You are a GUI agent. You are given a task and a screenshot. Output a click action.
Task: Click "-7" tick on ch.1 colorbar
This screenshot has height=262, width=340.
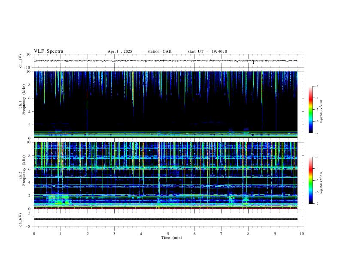click(316, 133)
